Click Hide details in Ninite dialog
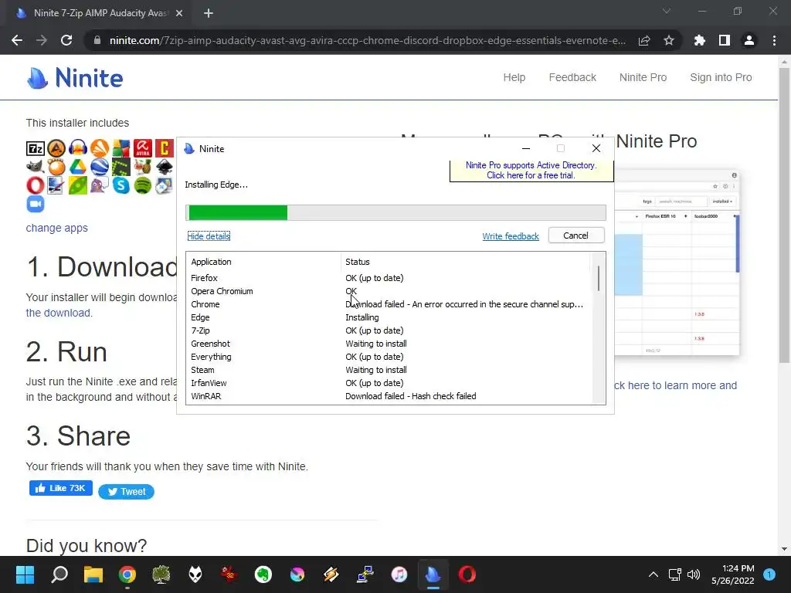Viewport: 791px width, 593px height. click(209, 236)
